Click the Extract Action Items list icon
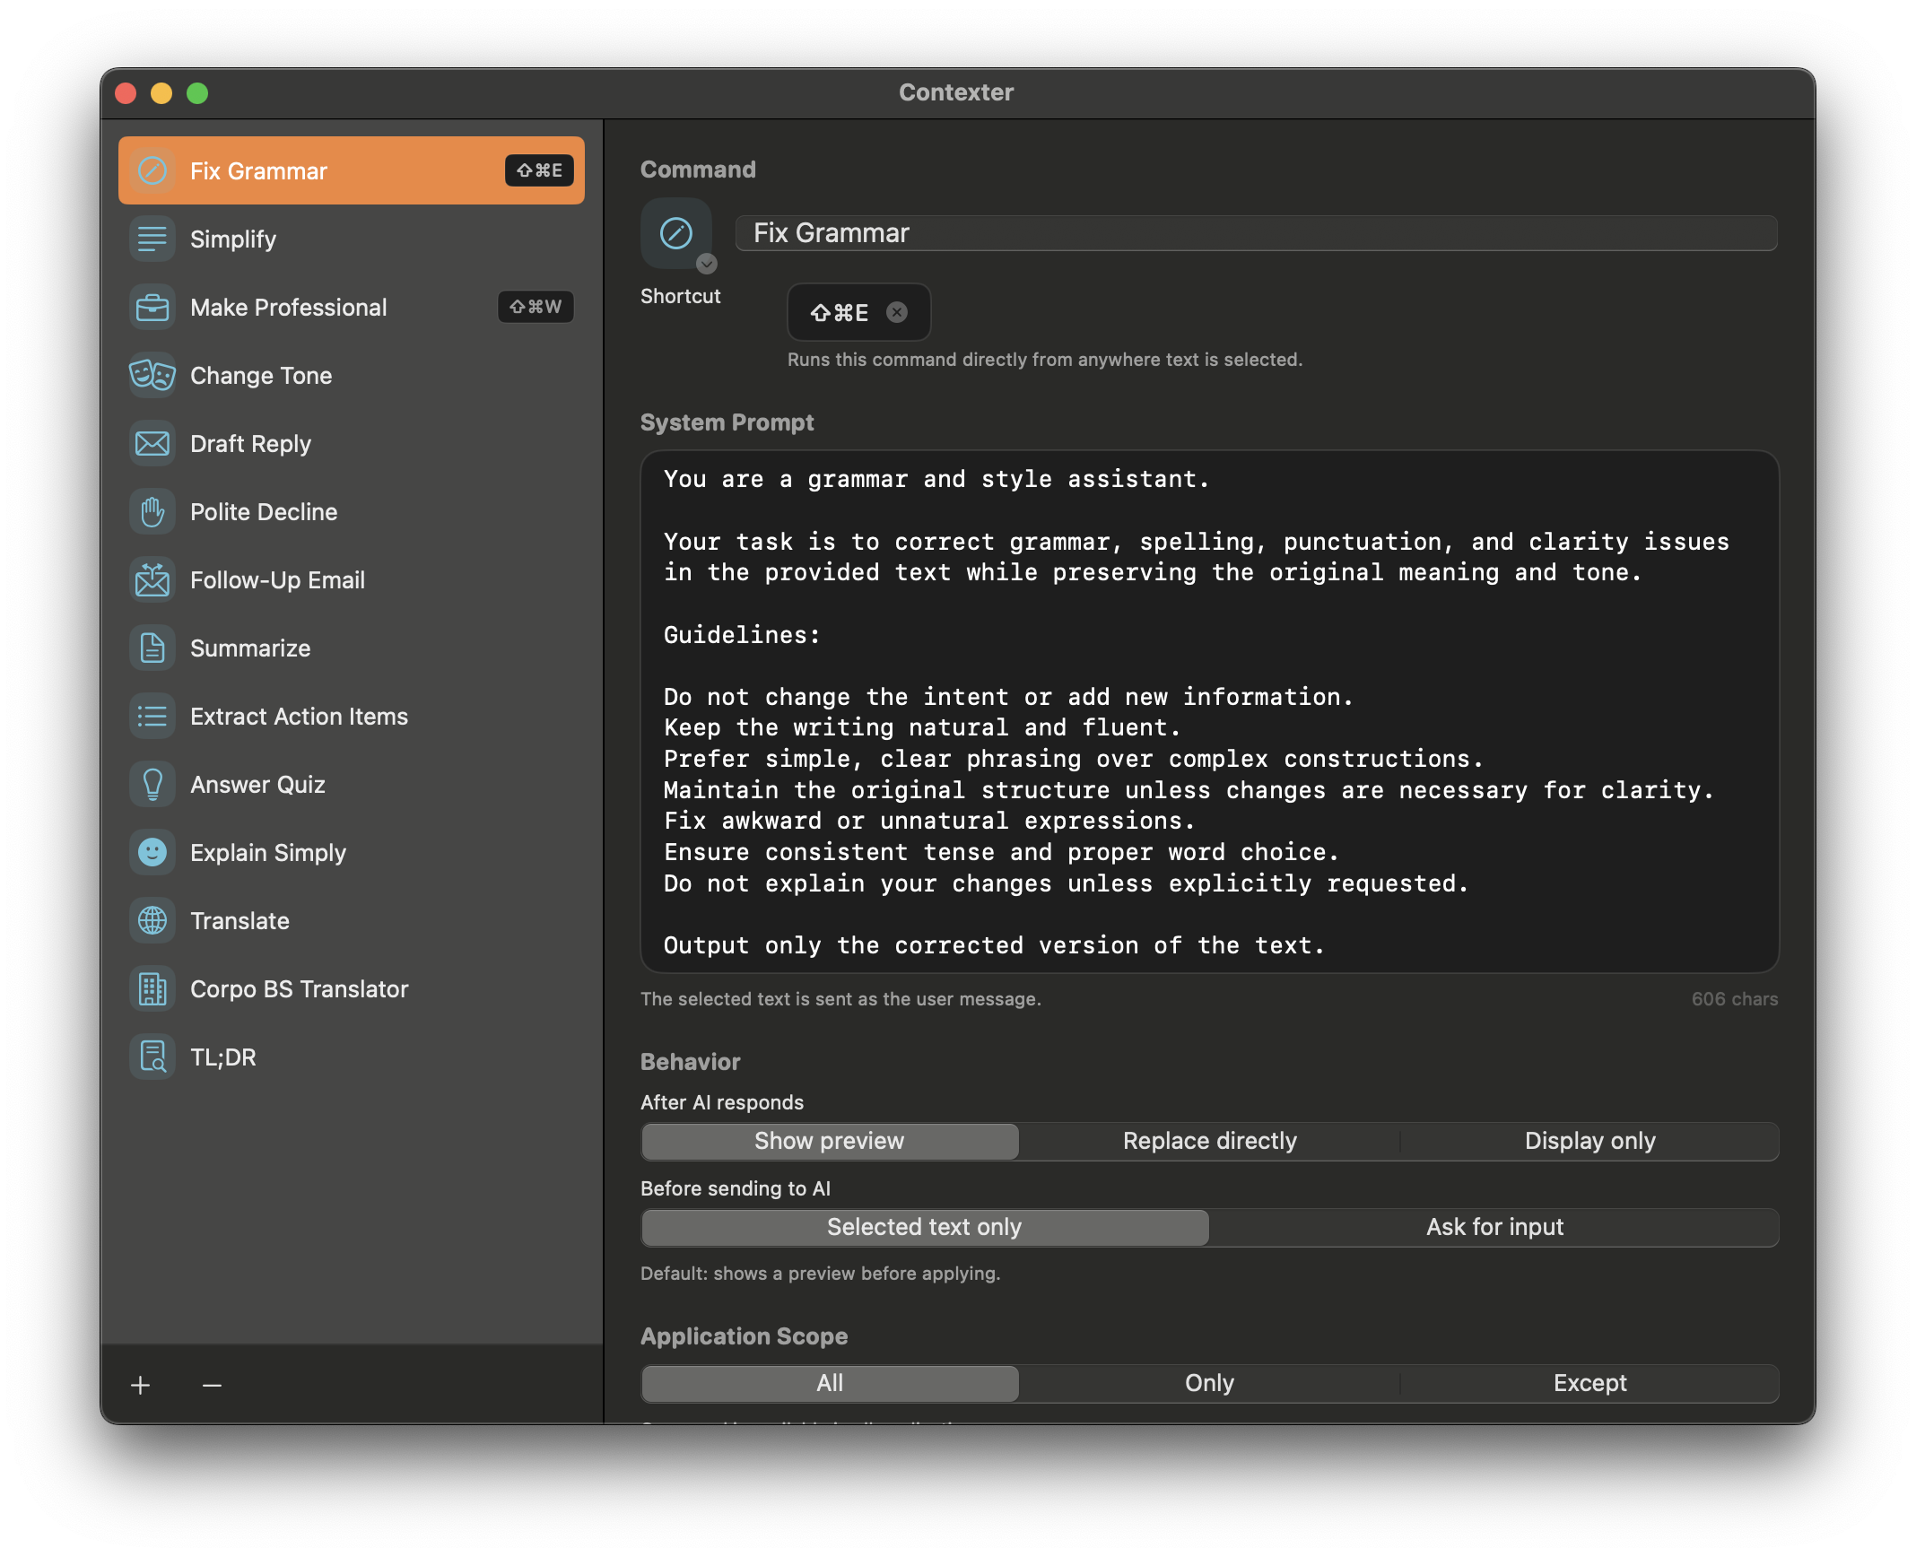1916x1557 pixels. (x=152, y=716)
